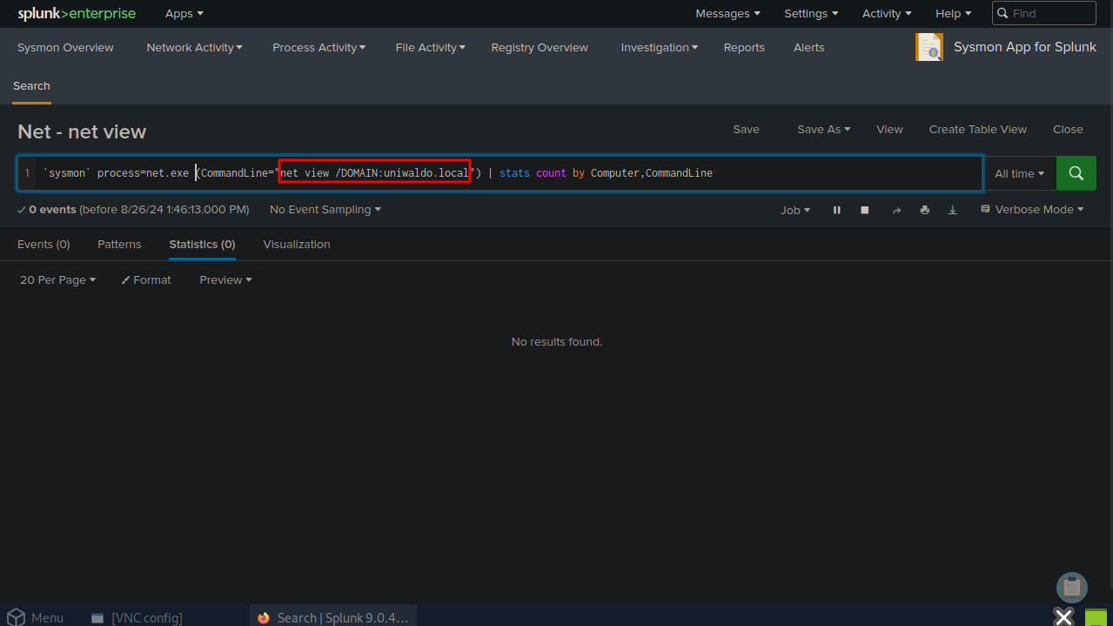Switch to the Visualization tab
1113x626 pixels.
pyautogui.click(x=297, y=245)
